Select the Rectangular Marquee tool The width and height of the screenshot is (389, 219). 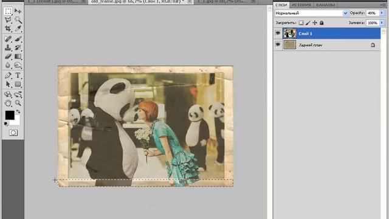pyautogui.click(x=8, y=11)
